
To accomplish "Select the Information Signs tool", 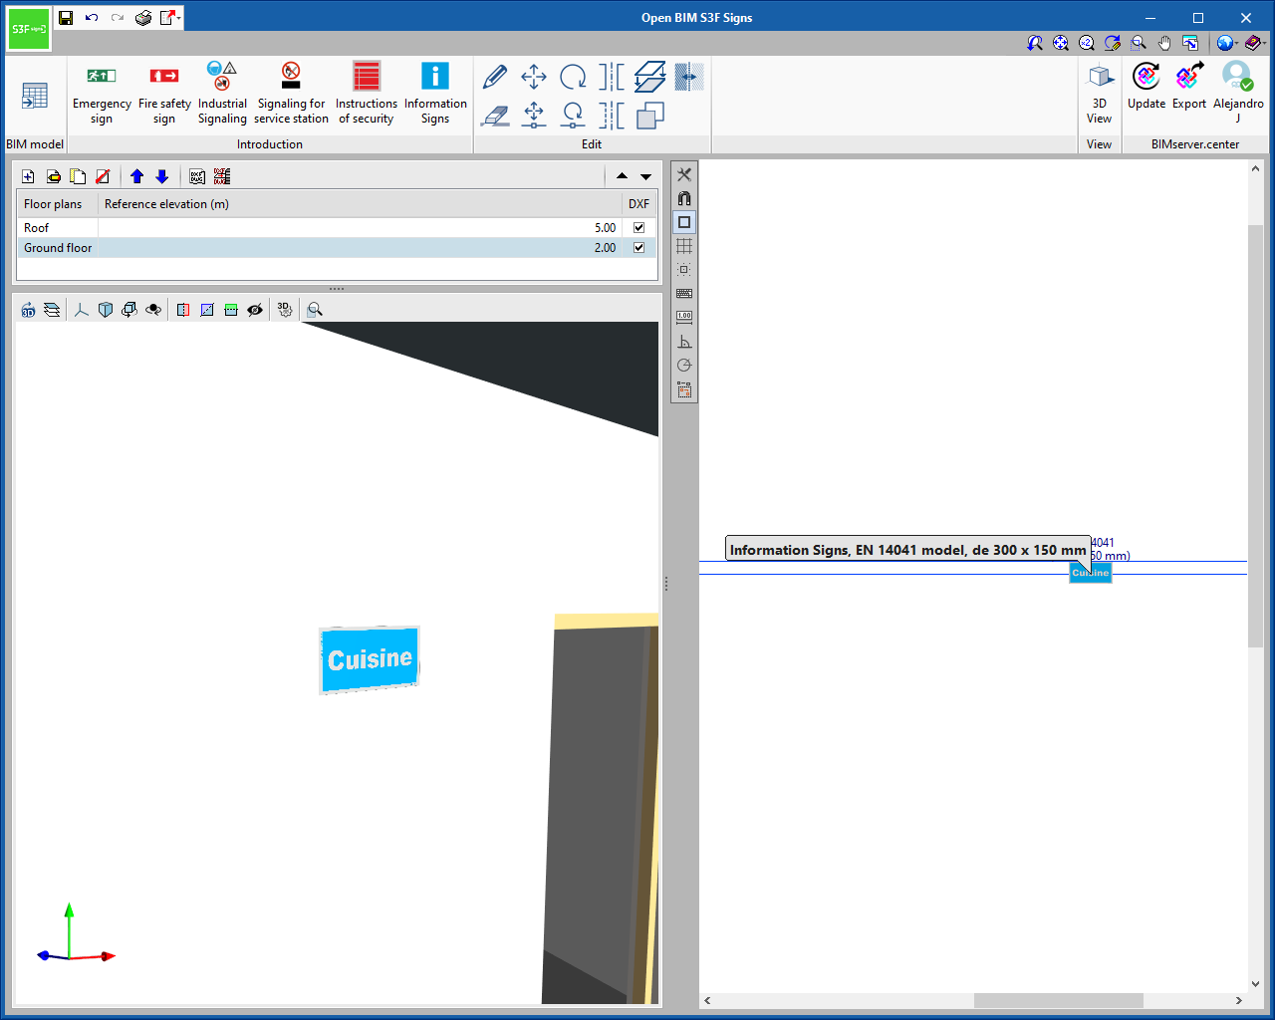I will 435,94.
